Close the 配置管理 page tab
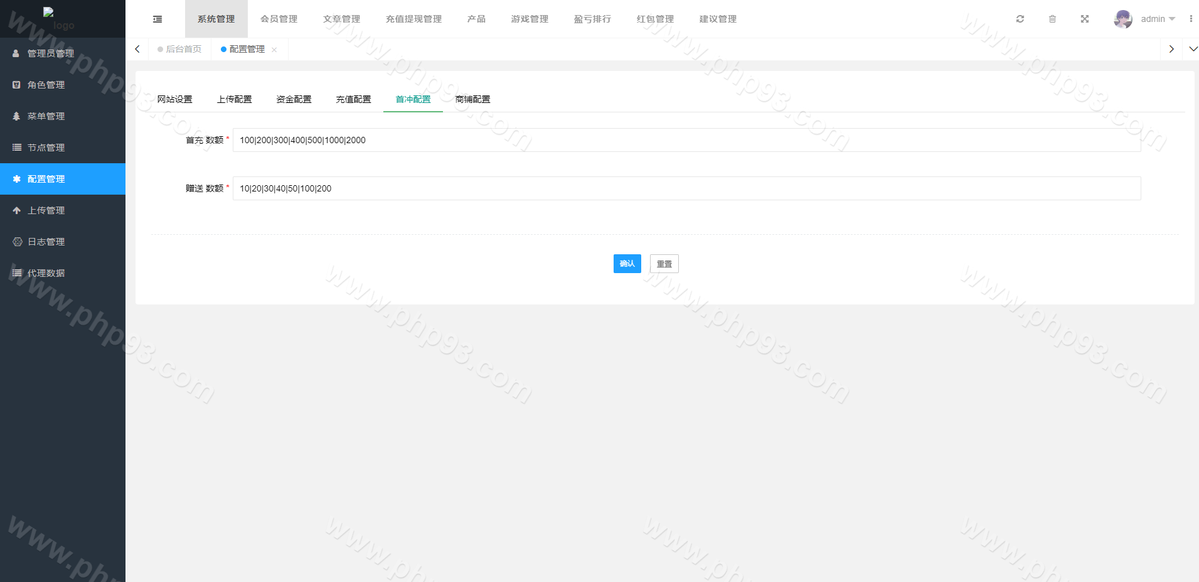The height and width of the screenshot is (582, 1199). (x=274, y=50)
